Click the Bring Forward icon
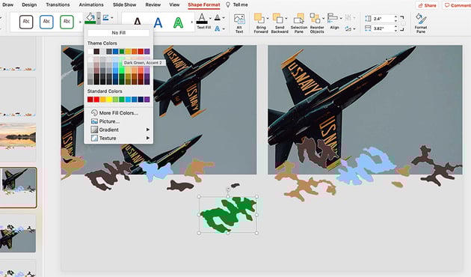The image size is (471, 277). point(259,19)
